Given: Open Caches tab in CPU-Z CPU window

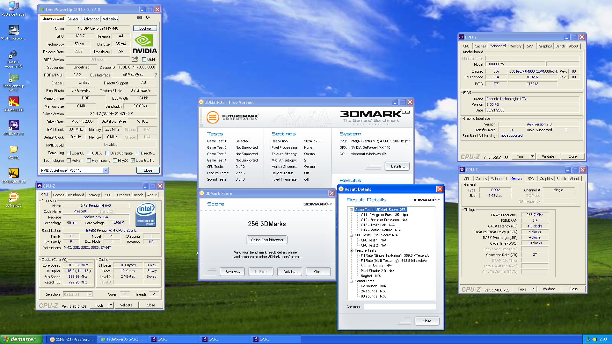Looking at the screenshot, I should click(x=58, y=195).
